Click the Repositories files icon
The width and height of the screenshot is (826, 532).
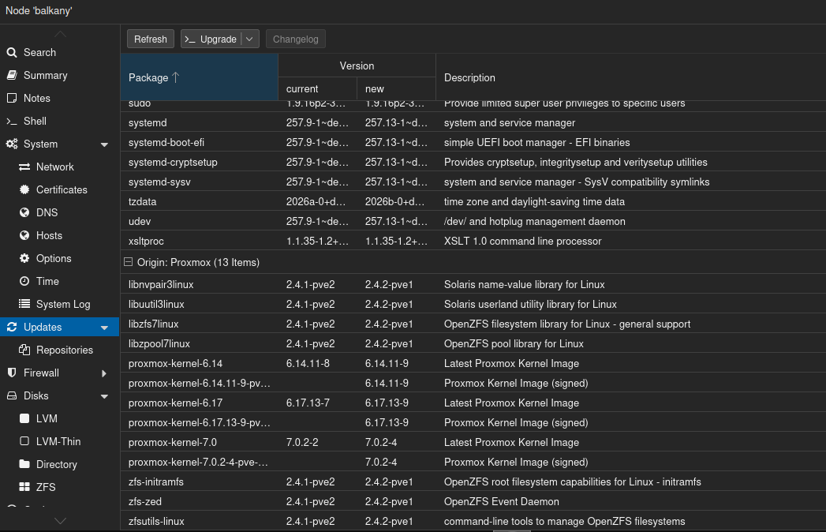click(24, 350)
